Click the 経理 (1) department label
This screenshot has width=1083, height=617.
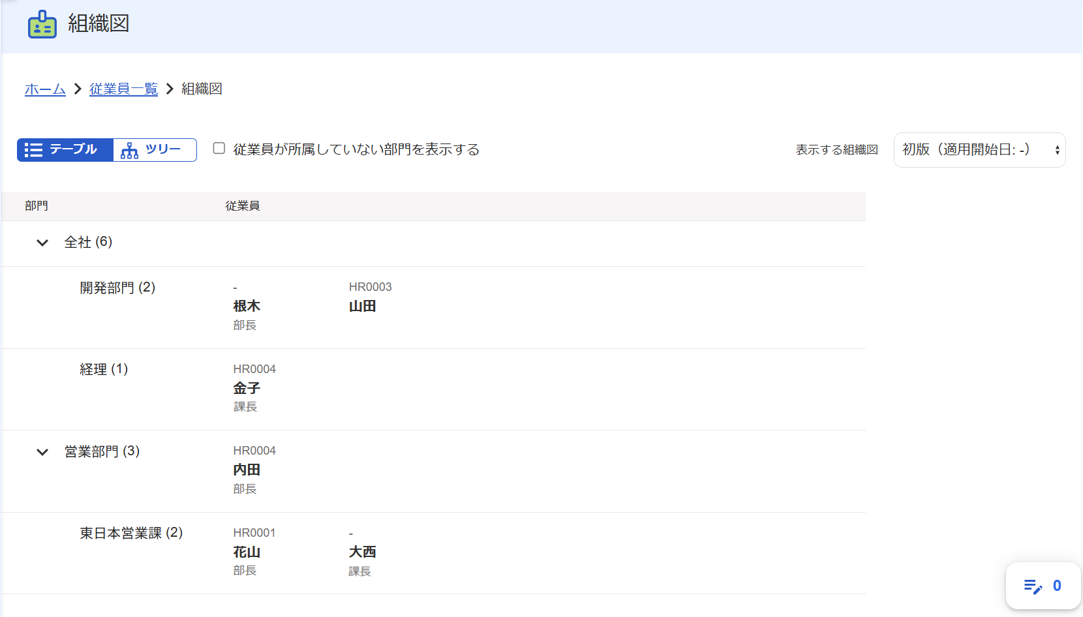[x=104, y=369]
